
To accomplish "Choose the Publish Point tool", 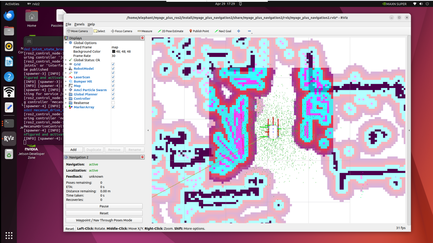I will 199,31.
